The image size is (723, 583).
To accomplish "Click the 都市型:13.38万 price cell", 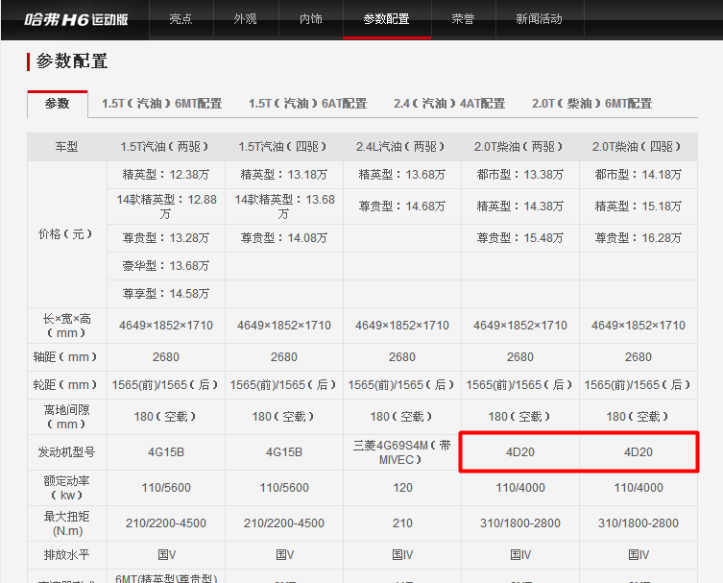I will pyautogui.click(x=519, y=175).
